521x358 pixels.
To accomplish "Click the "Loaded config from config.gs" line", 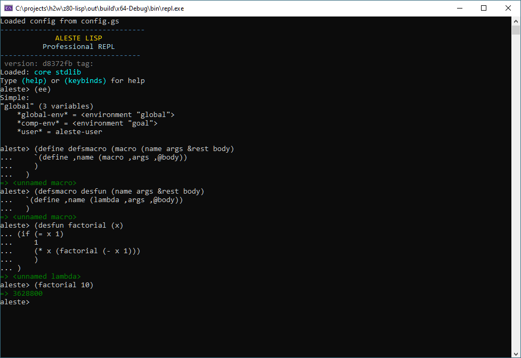I will point(60,21).
